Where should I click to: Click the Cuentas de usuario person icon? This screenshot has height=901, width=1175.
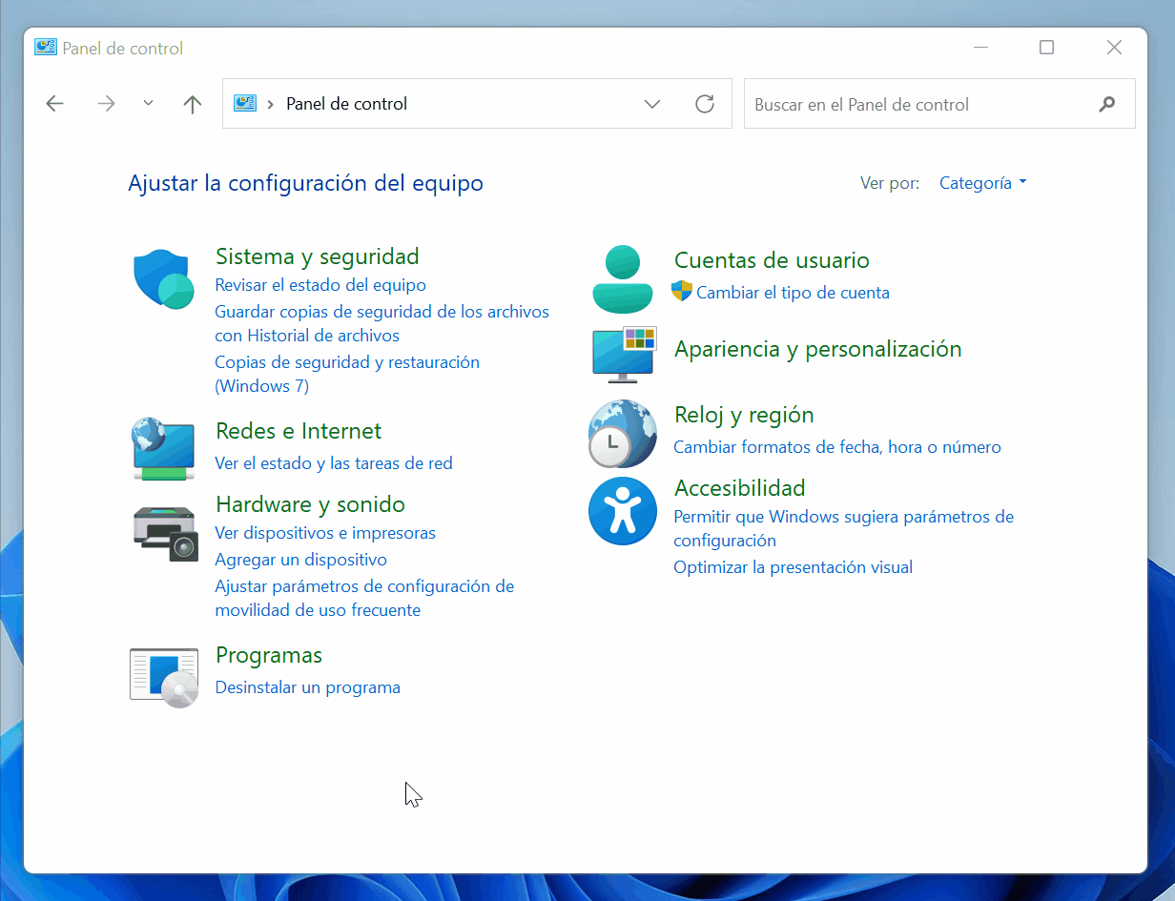click(x=623, y=279)
